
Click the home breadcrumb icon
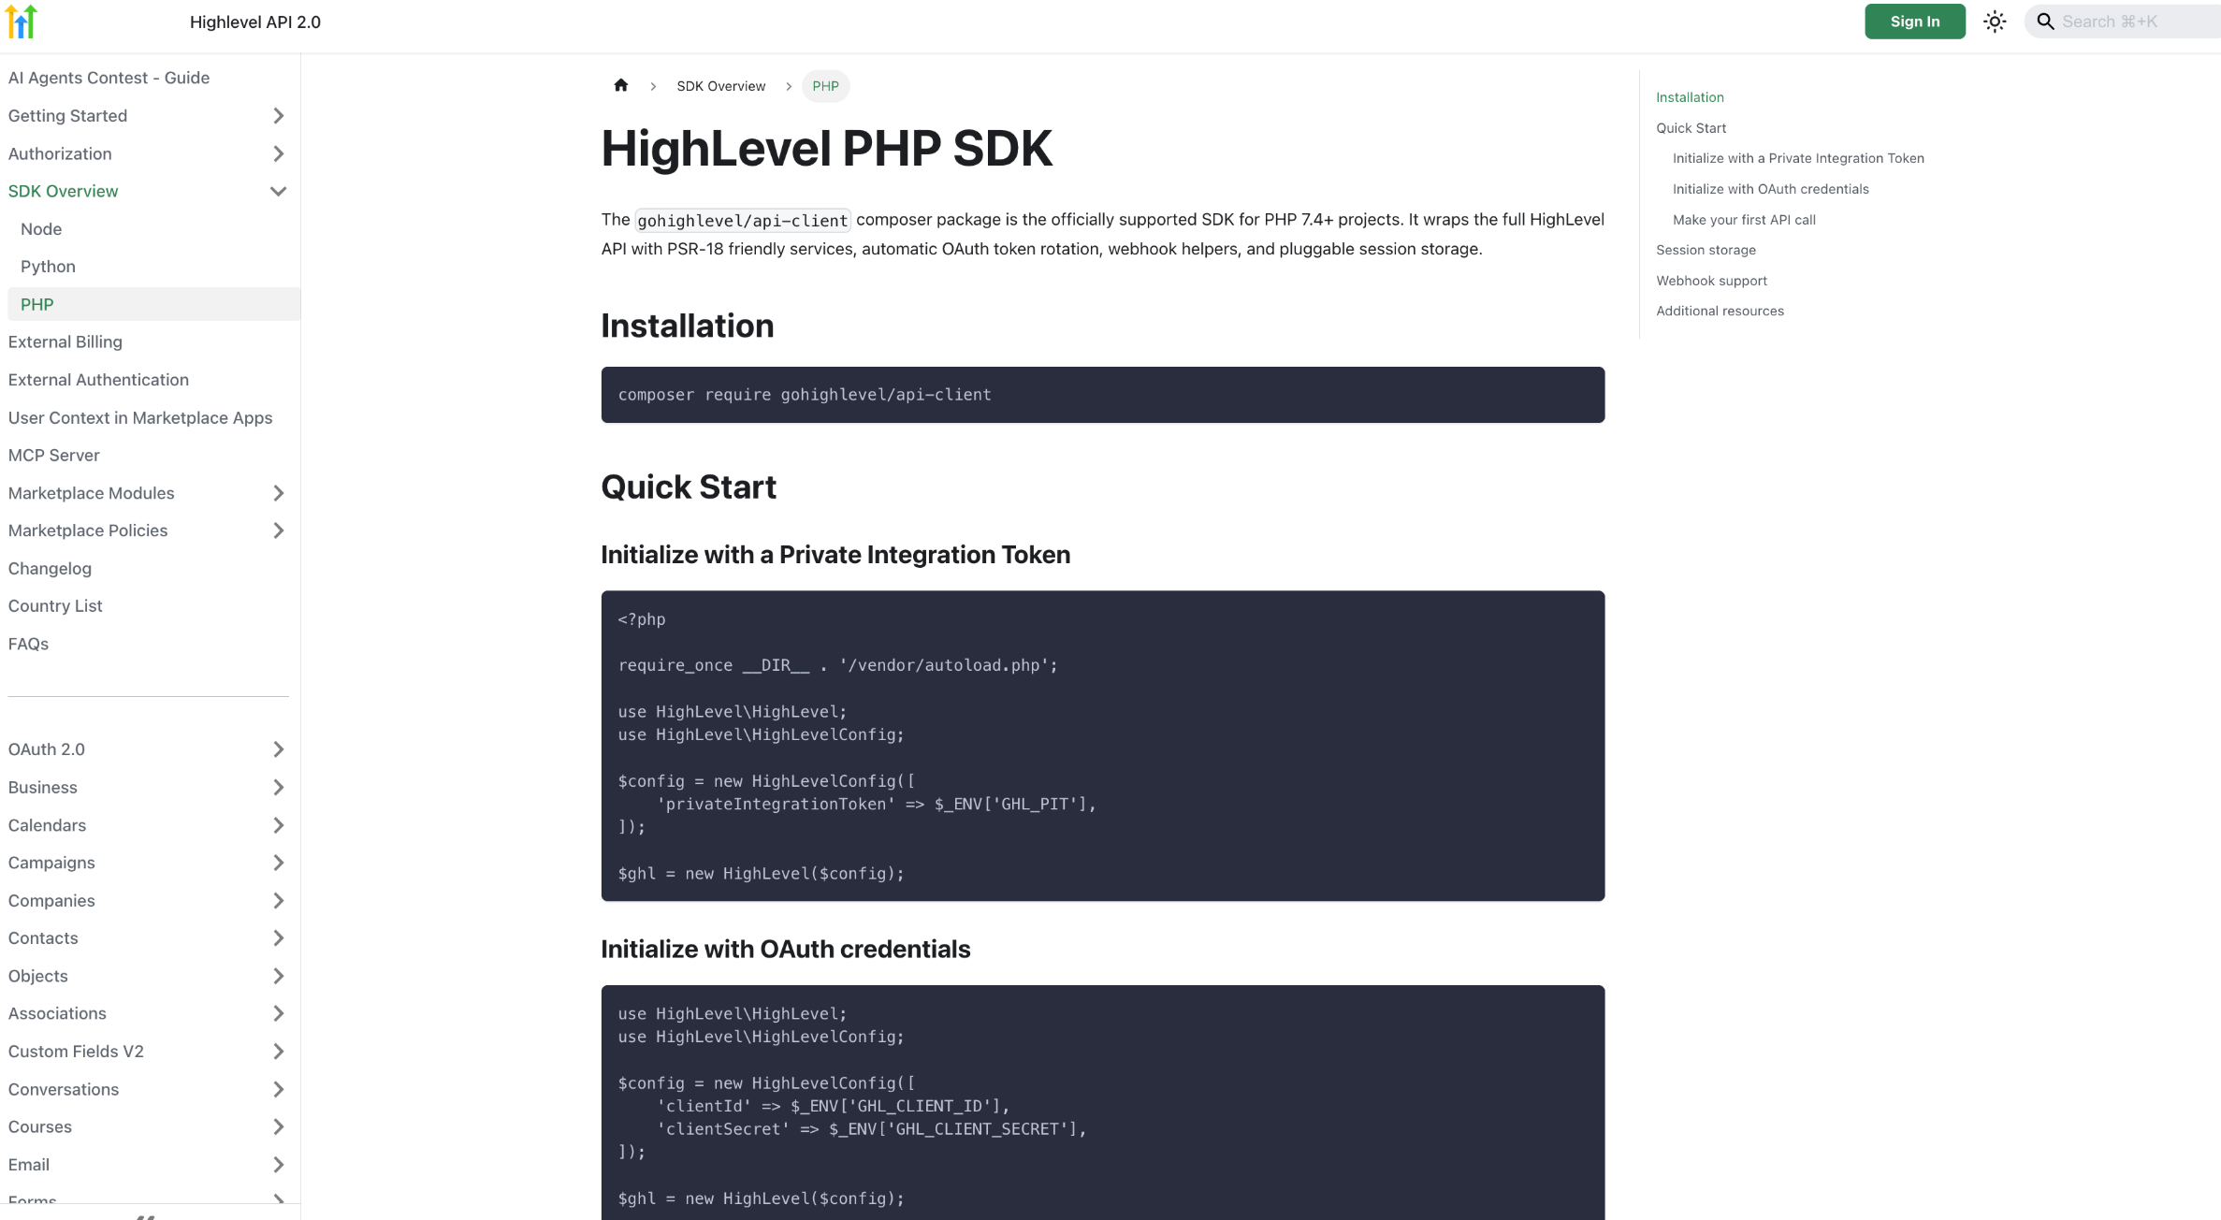620,86
